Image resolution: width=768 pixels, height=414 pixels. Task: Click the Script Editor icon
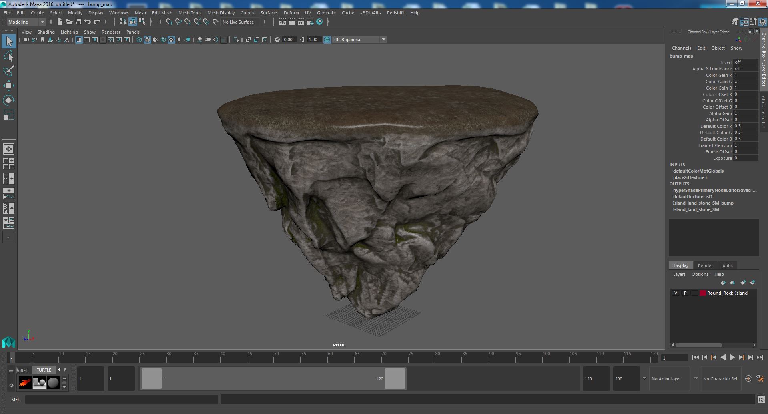click(761, 399)
